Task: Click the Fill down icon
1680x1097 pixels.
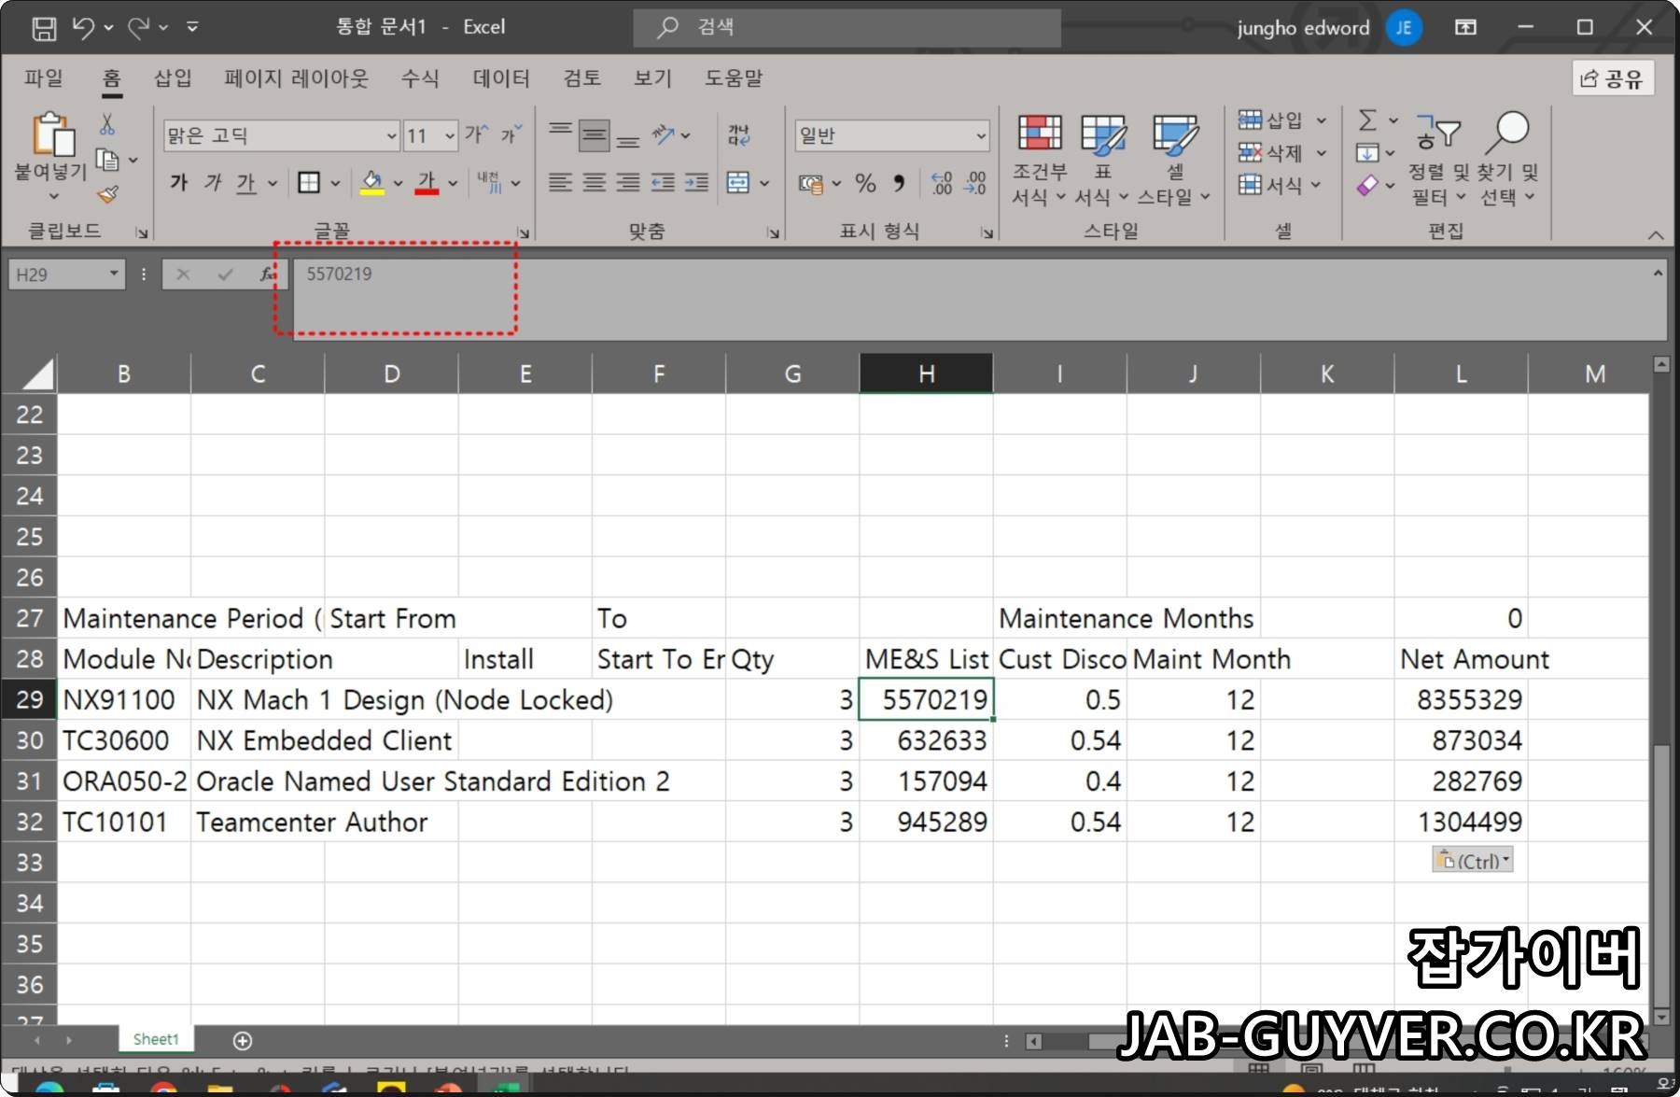Action: click(1367, 152)
